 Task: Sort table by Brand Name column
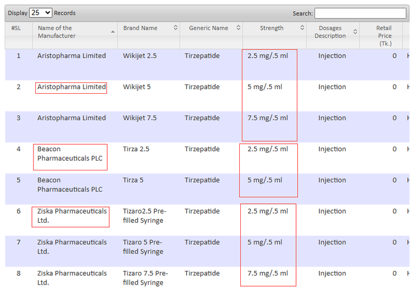click(x=149, y=35)
